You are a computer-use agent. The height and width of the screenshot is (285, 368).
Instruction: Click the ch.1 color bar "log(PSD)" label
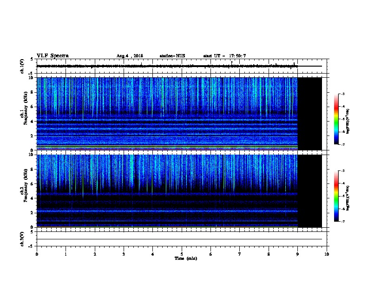pos(348,121)
